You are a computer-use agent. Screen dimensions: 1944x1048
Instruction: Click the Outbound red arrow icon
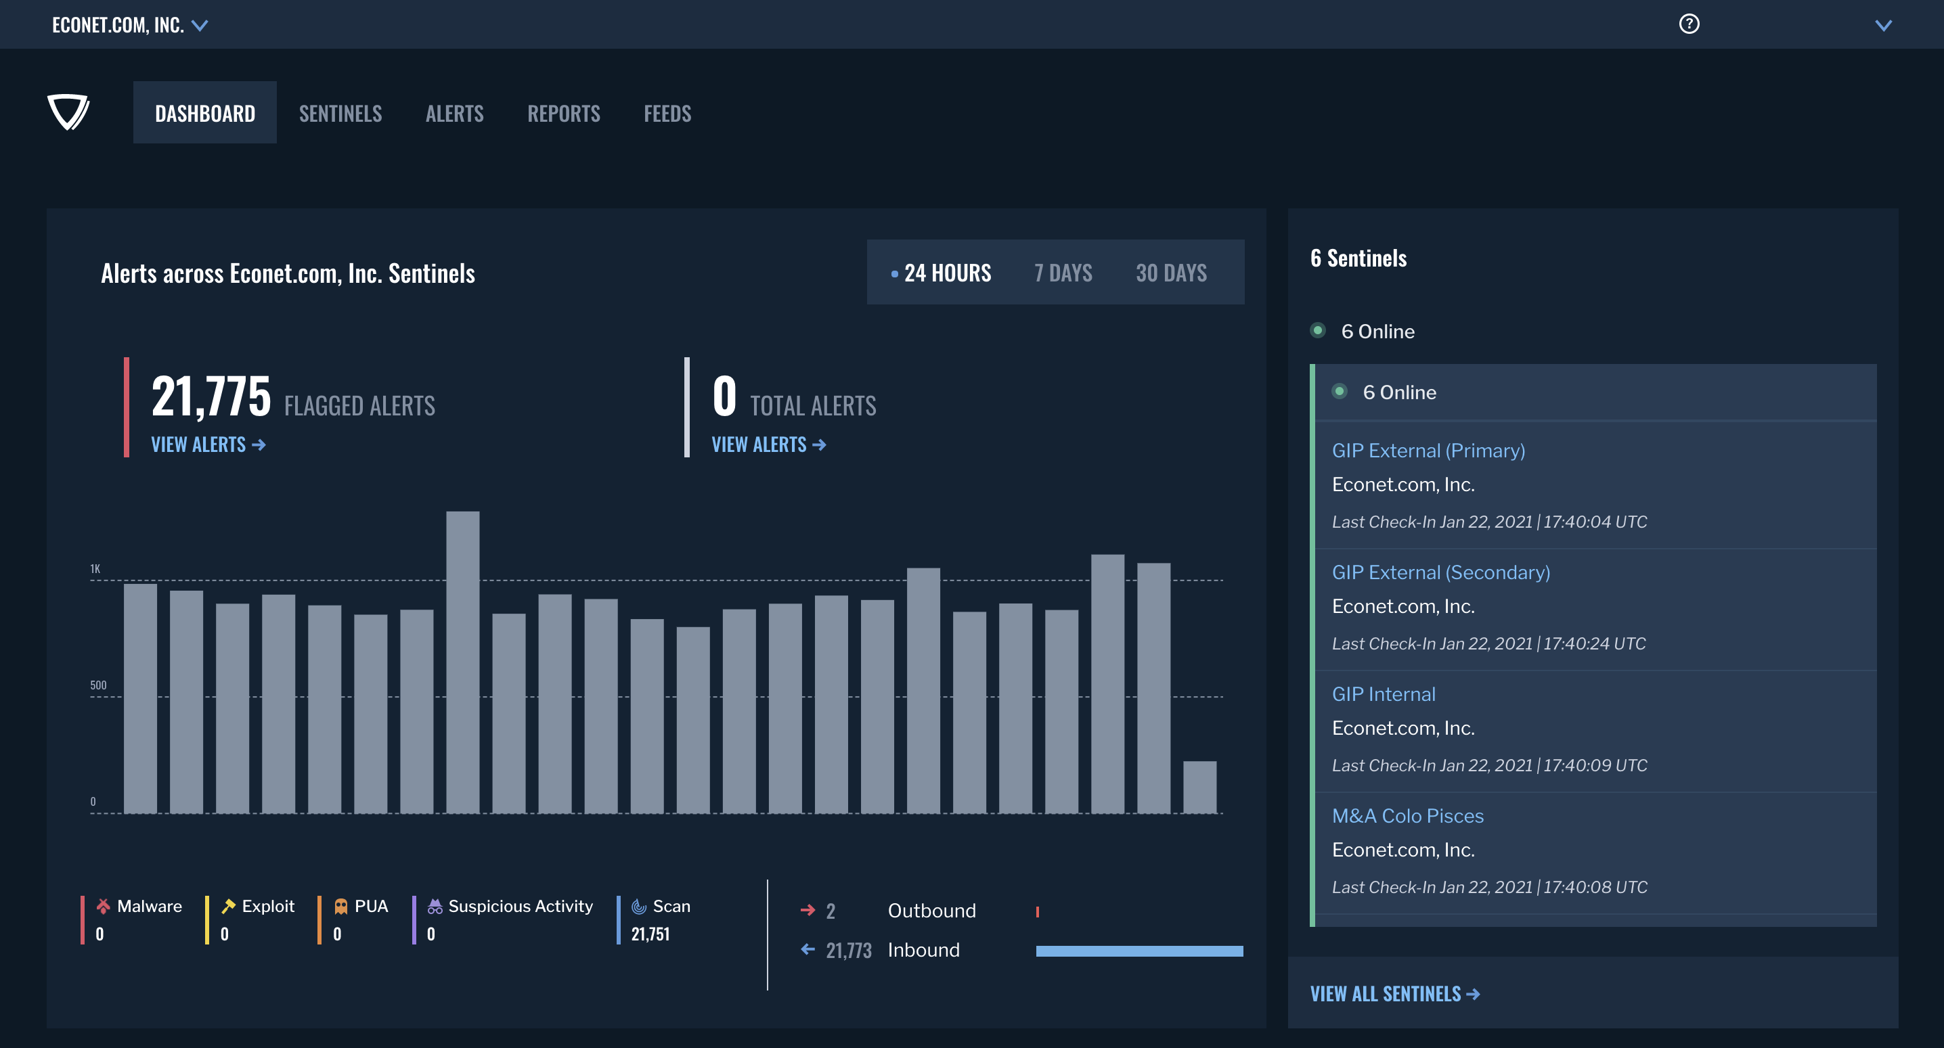(808, 910)
